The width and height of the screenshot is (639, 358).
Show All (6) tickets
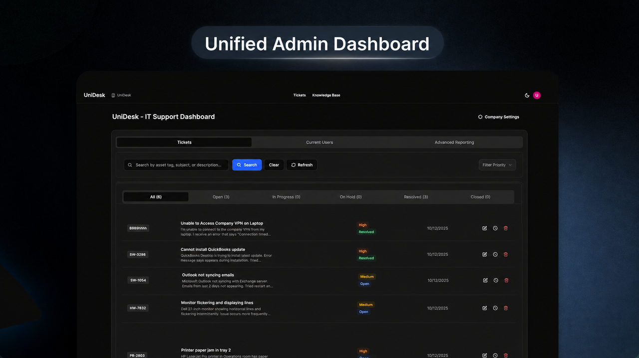pos(156,197)
